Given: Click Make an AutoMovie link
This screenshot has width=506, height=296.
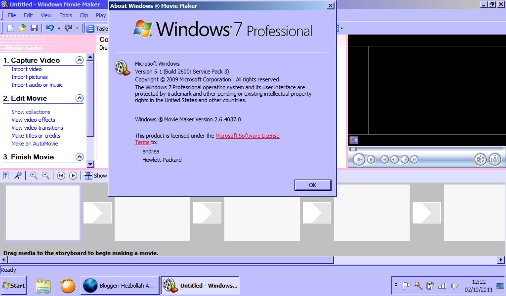Looking at the screenshot, I should [x=35, y=144].
